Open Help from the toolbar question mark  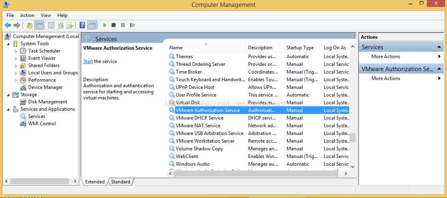click(x=82, y=25)
